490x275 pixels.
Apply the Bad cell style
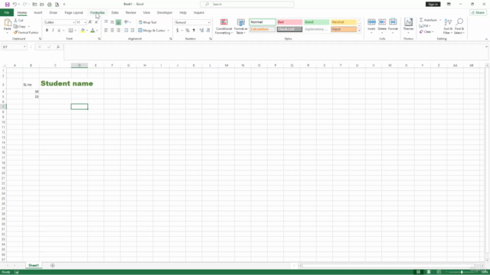289,22
